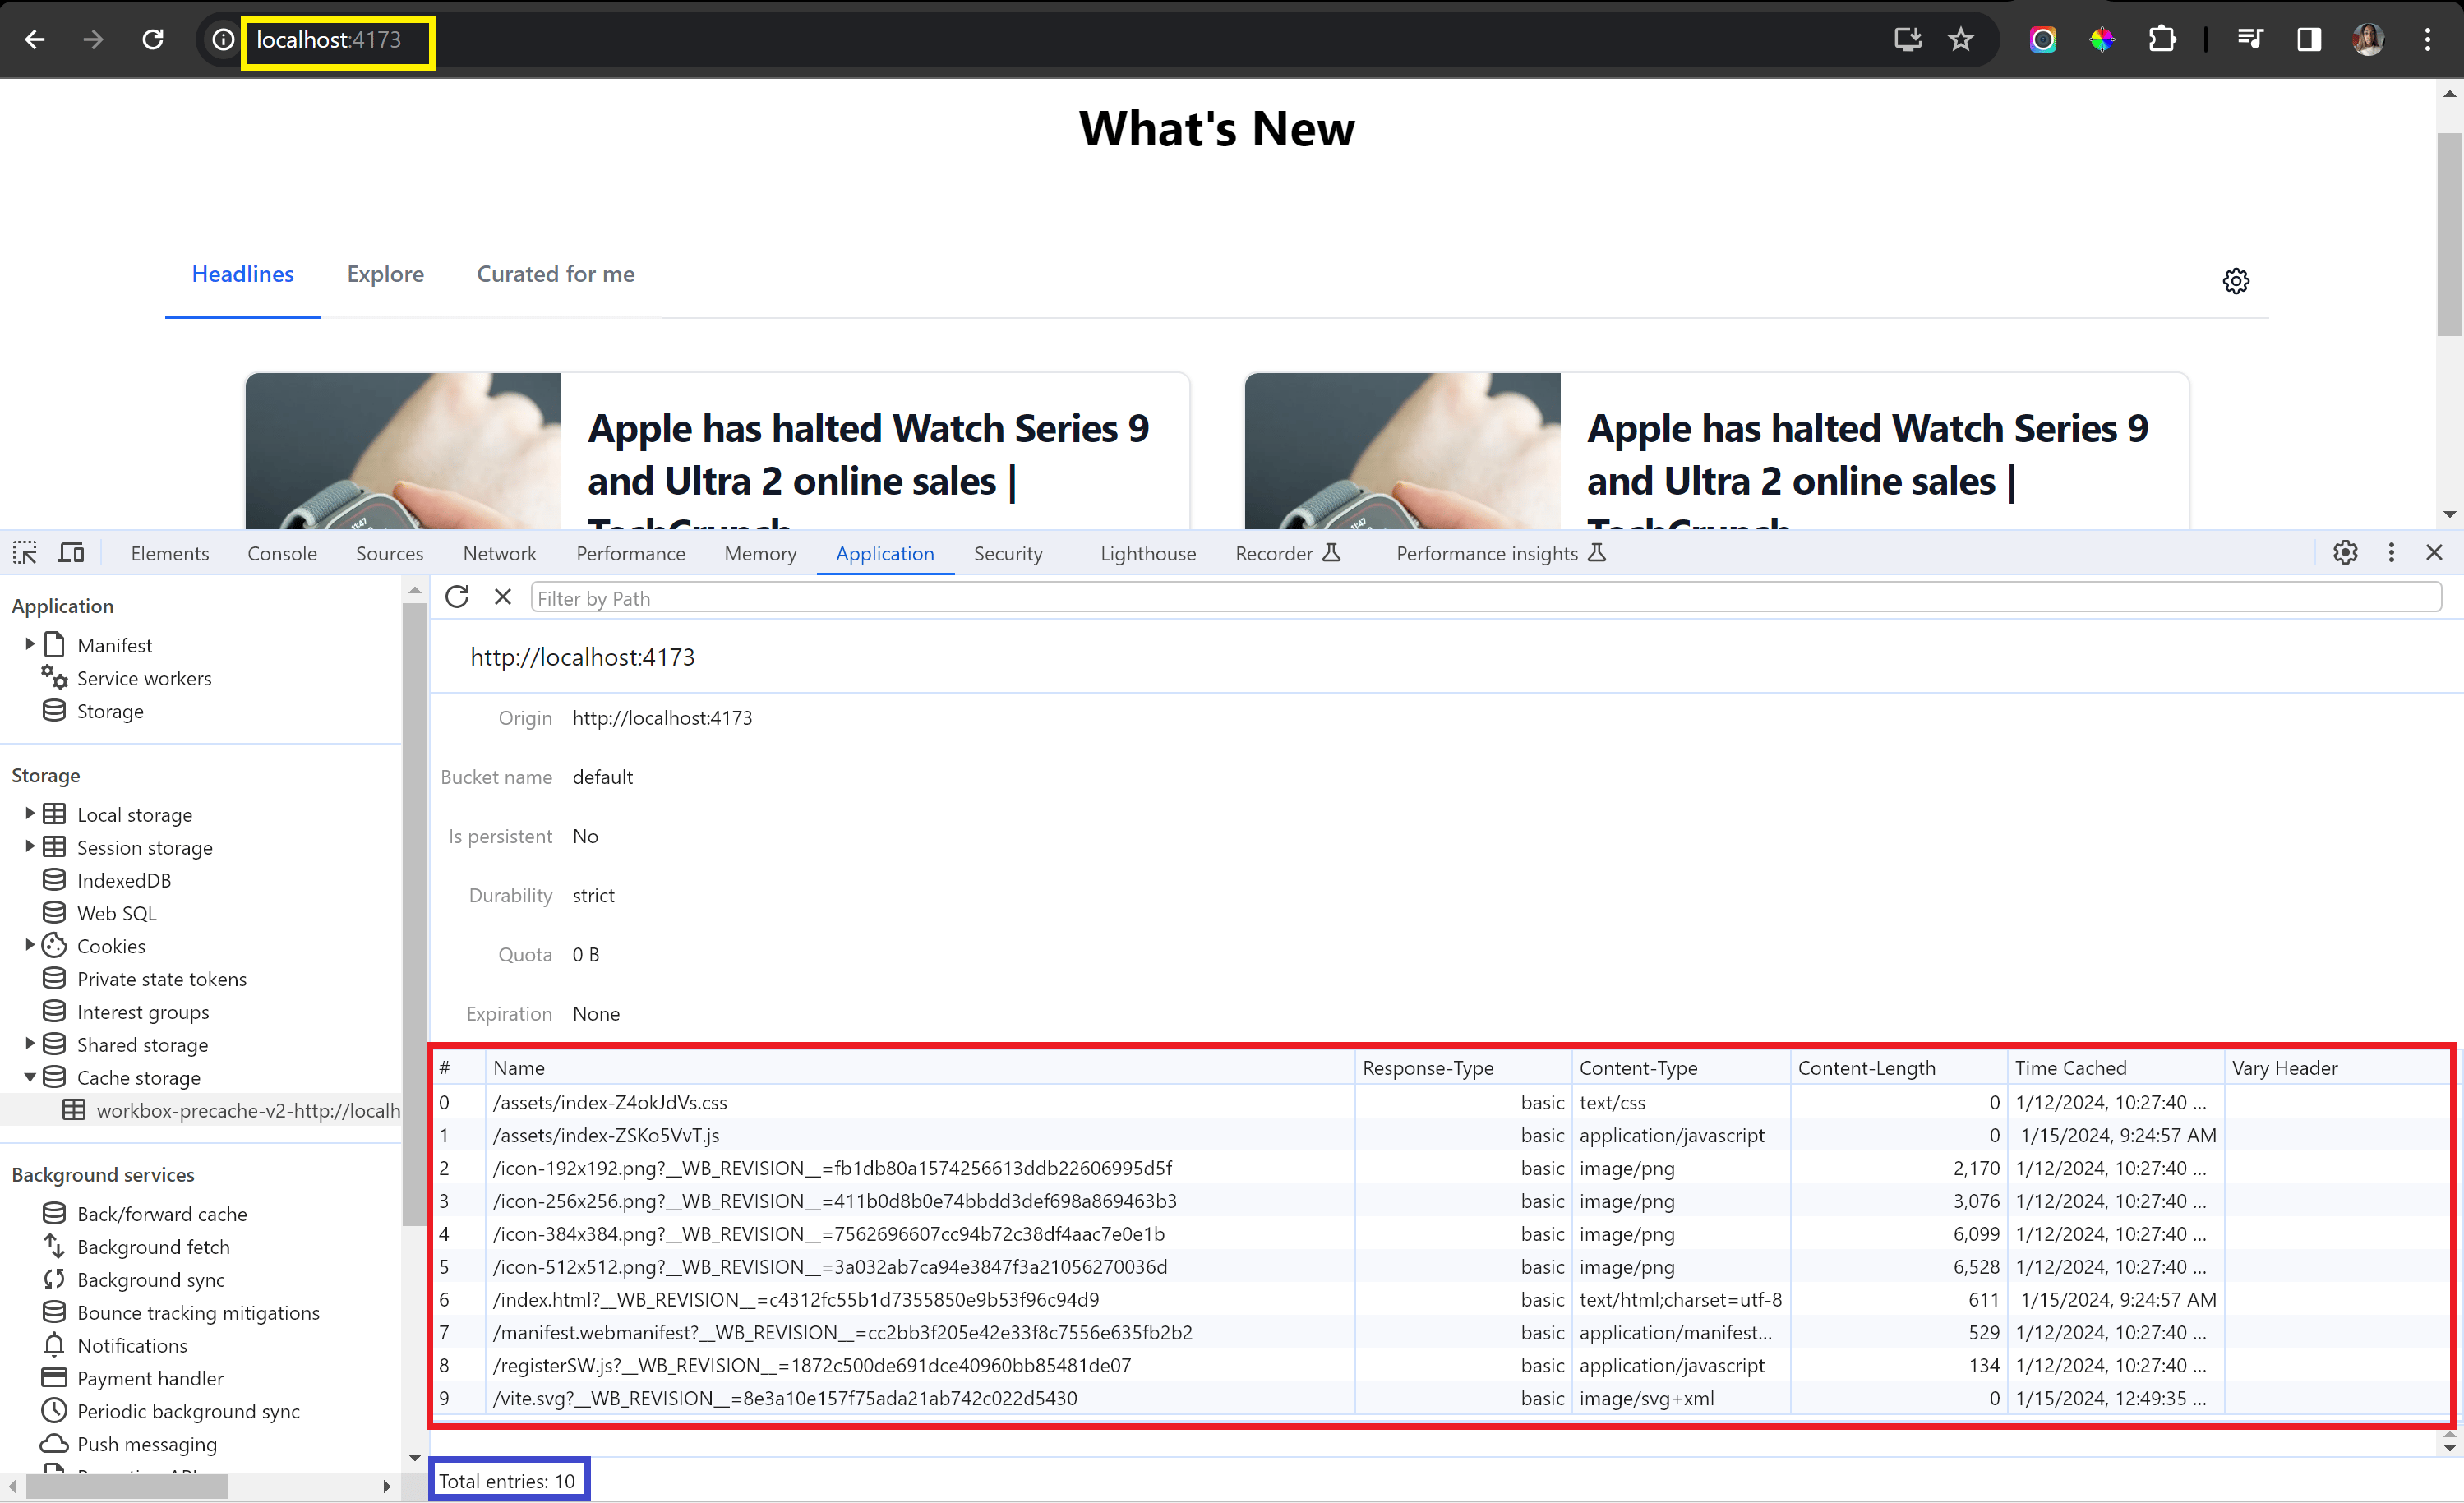Open the DevTools customize three-dot menu

2391,552
